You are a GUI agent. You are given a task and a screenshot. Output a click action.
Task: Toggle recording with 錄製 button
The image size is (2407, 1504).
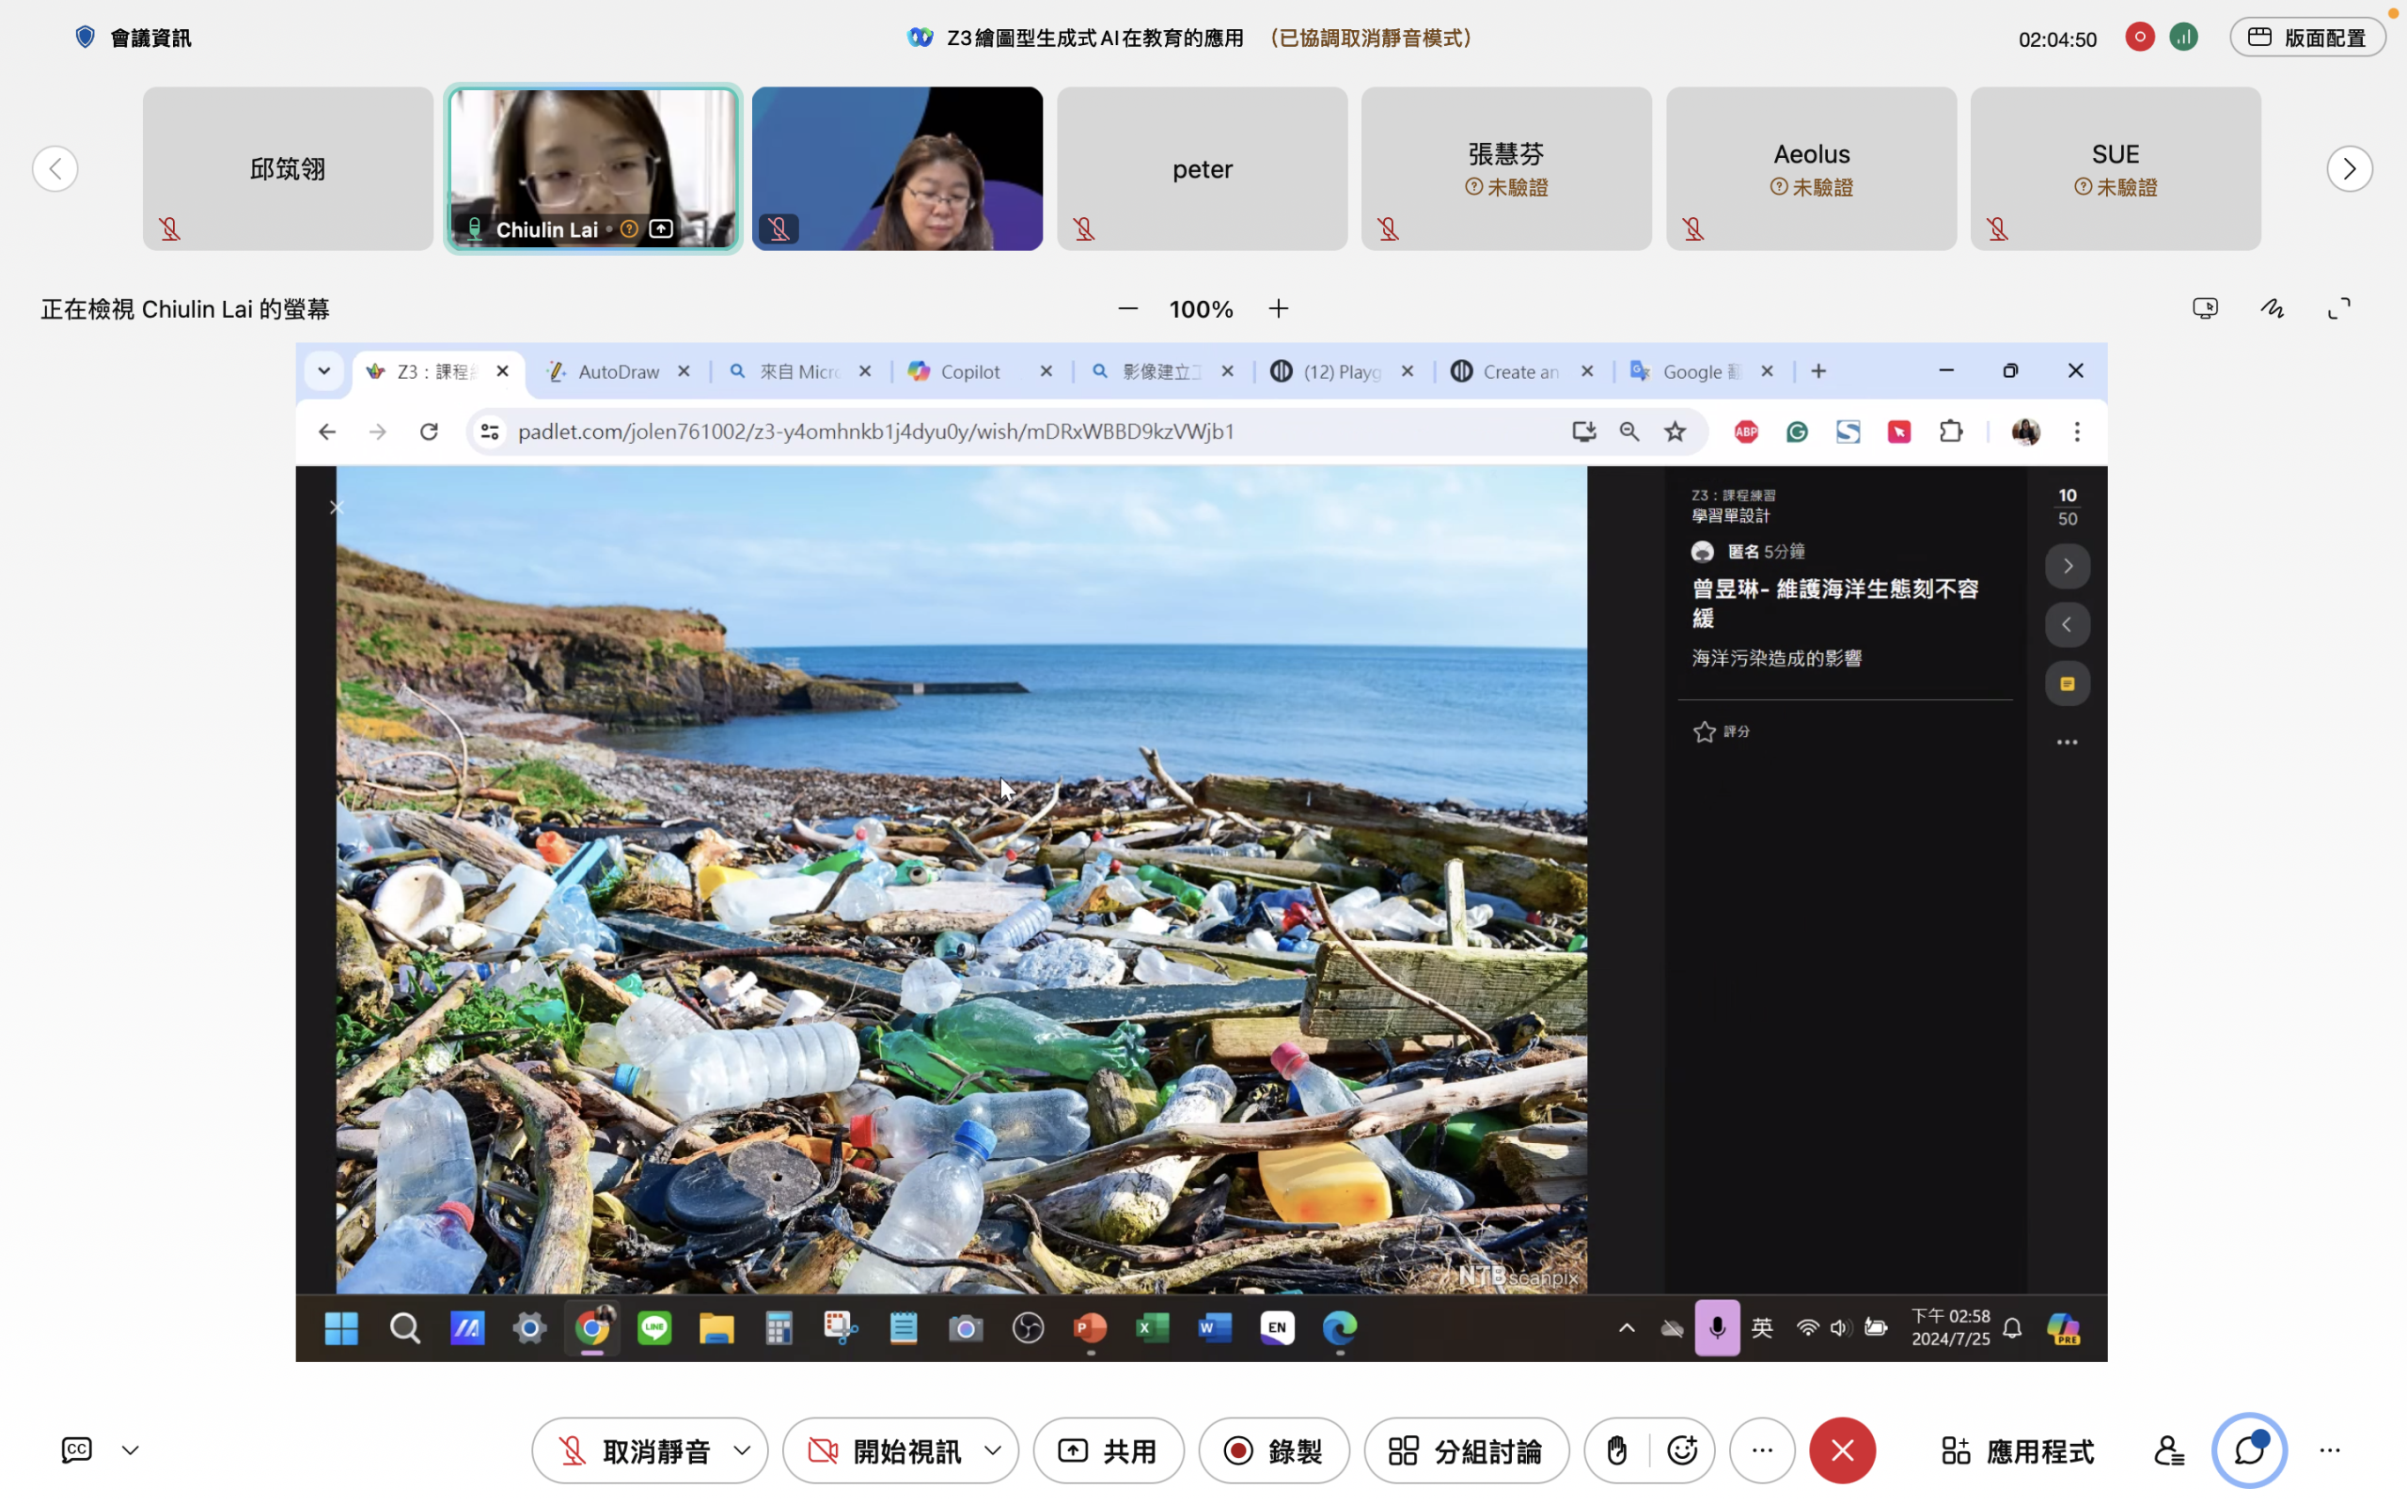1273,1451
